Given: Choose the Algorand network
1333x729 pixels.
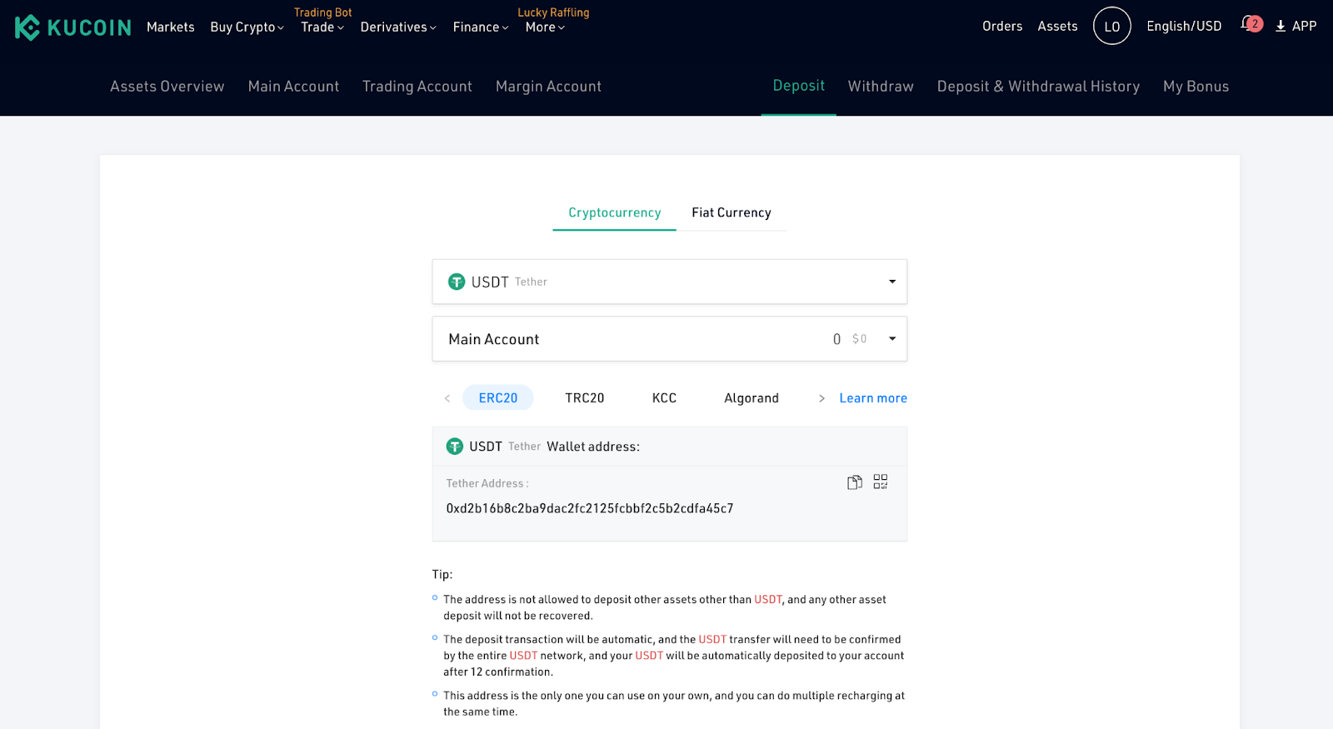Looking at the screenshot, I should click(751, 397).
